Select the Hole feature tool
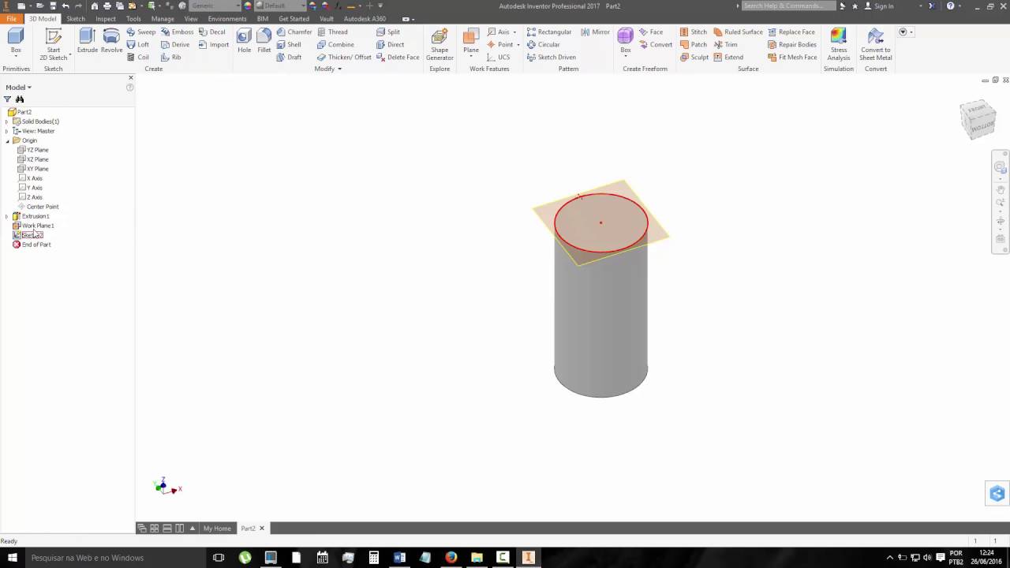This screenshot has height=568, width=1010. coord(245,41)
